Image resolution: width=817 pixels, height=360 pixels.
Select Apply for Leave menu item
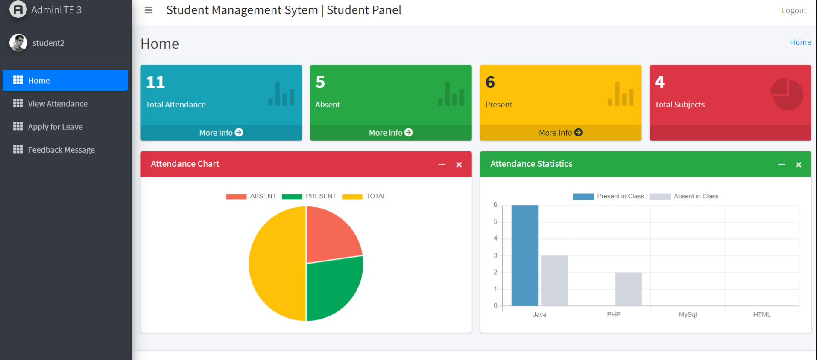[65, 126]
